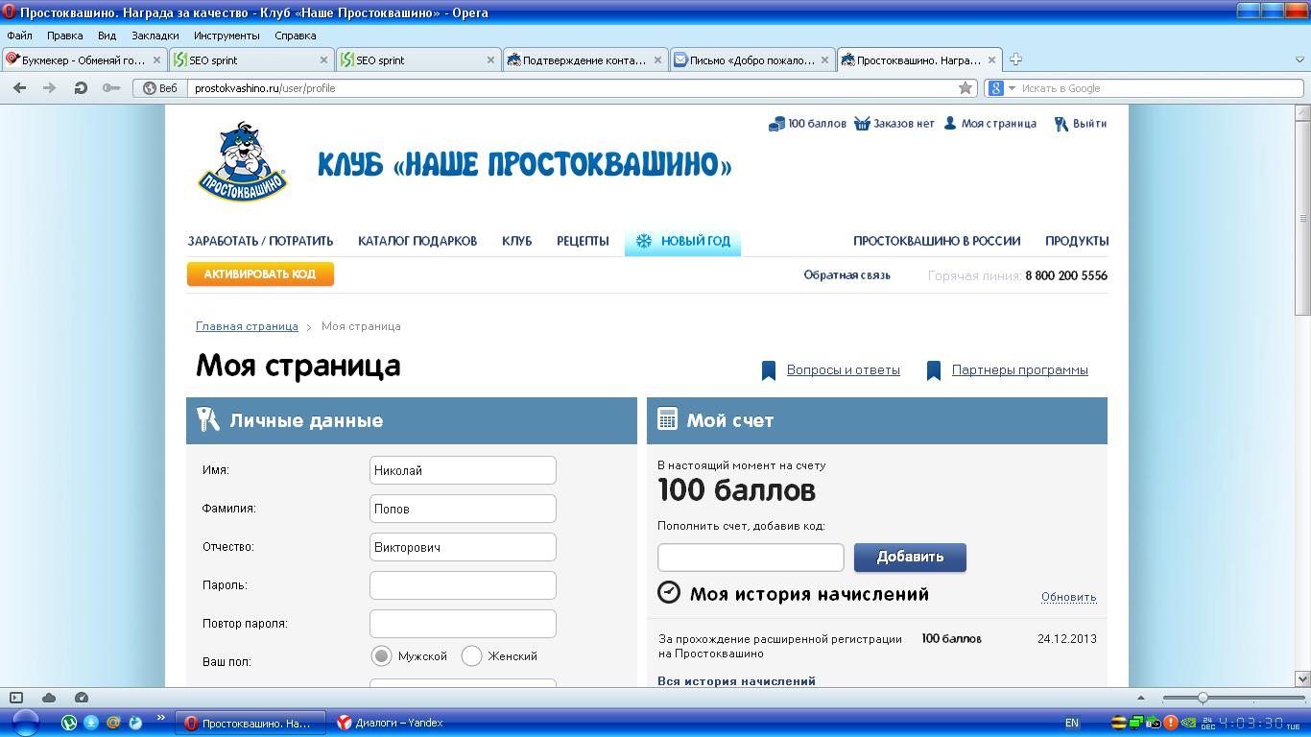Open Обратная связь link
This screenshot has width=1311, height=737.
(847, 275)
